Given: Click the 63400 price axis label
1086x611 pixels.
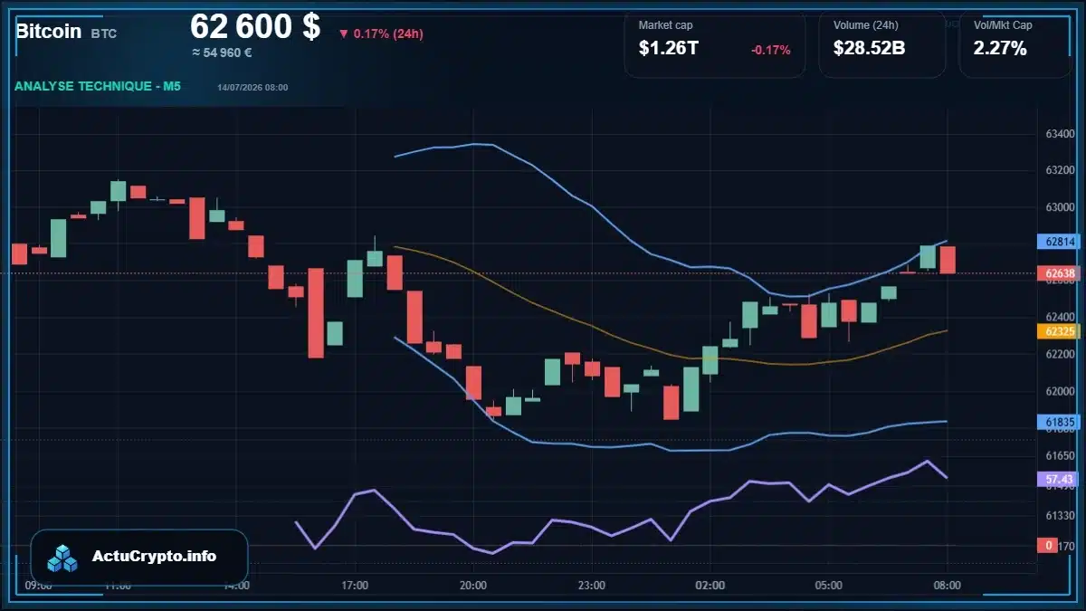Looking at the screenshot, I should click(1060, 134).
